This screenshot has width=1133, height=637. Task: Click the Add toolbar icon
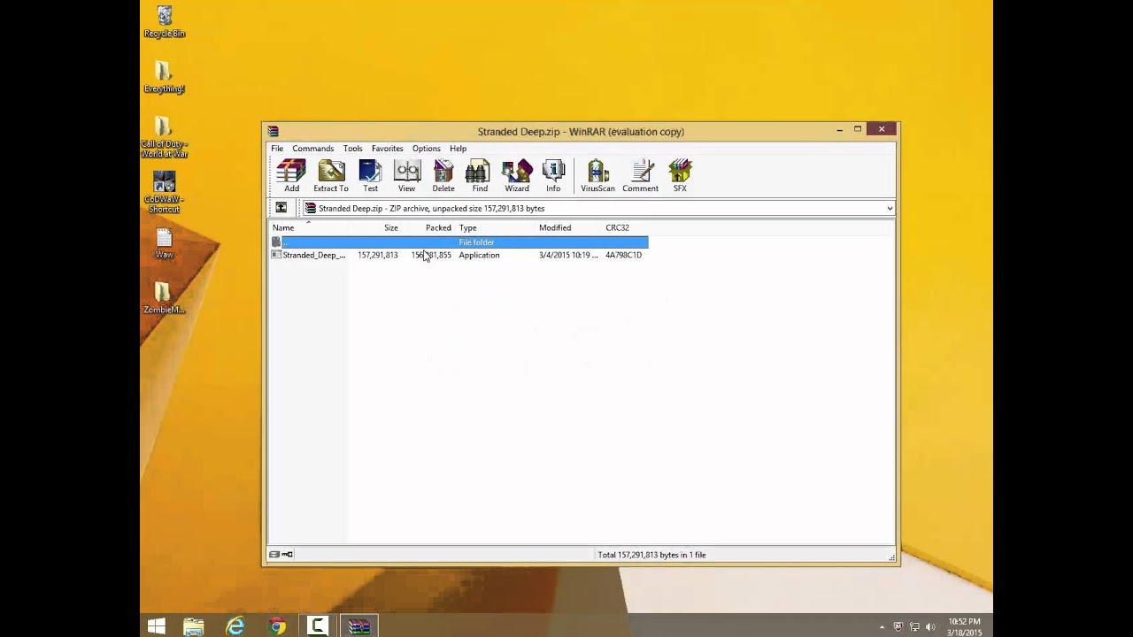click(x=291, y=176)
